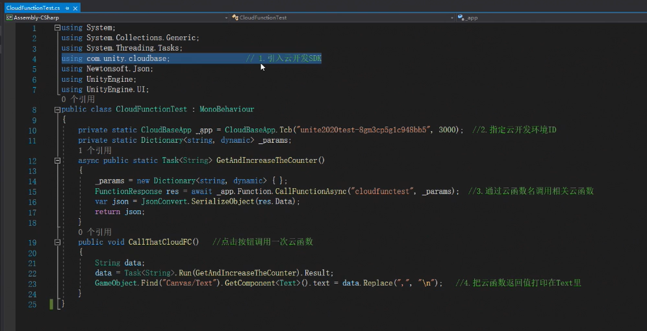This screenshot has width=647, height=331.
Task: Click 'Newtonsoft.Json' on line 5
Action: 118,69
